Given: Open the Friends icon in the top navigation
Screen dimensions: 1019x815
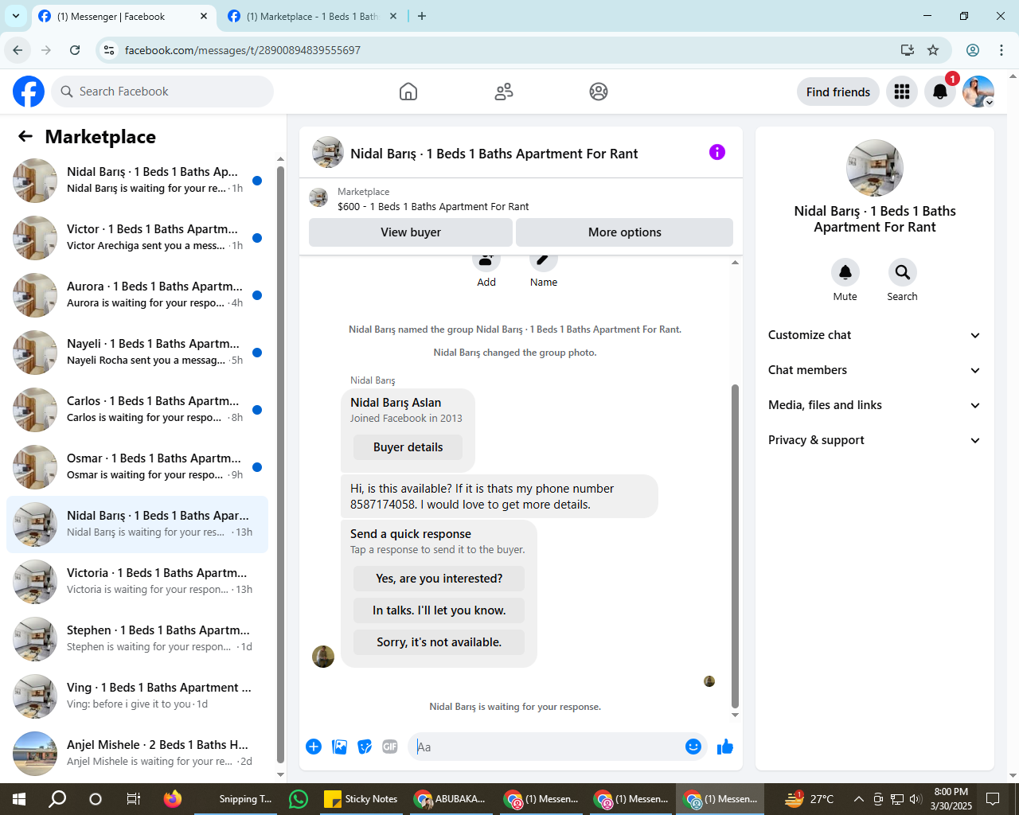Looking at the screenshot, I should tap(504, 92).
